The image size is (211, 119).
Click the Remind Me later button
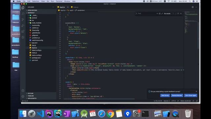[x=177, y=96]
